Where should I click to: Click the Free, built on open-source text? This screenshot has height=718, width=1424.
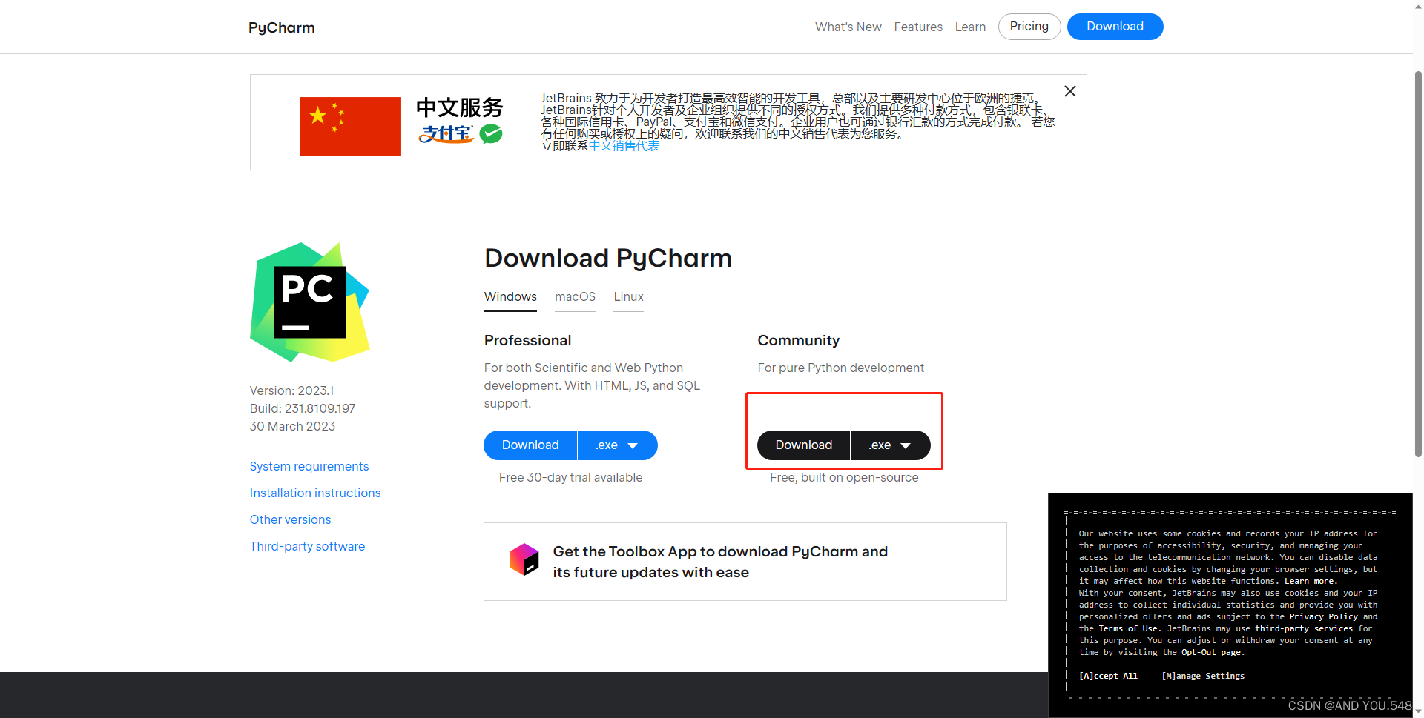pyautogui.click(x=844, y=478)
